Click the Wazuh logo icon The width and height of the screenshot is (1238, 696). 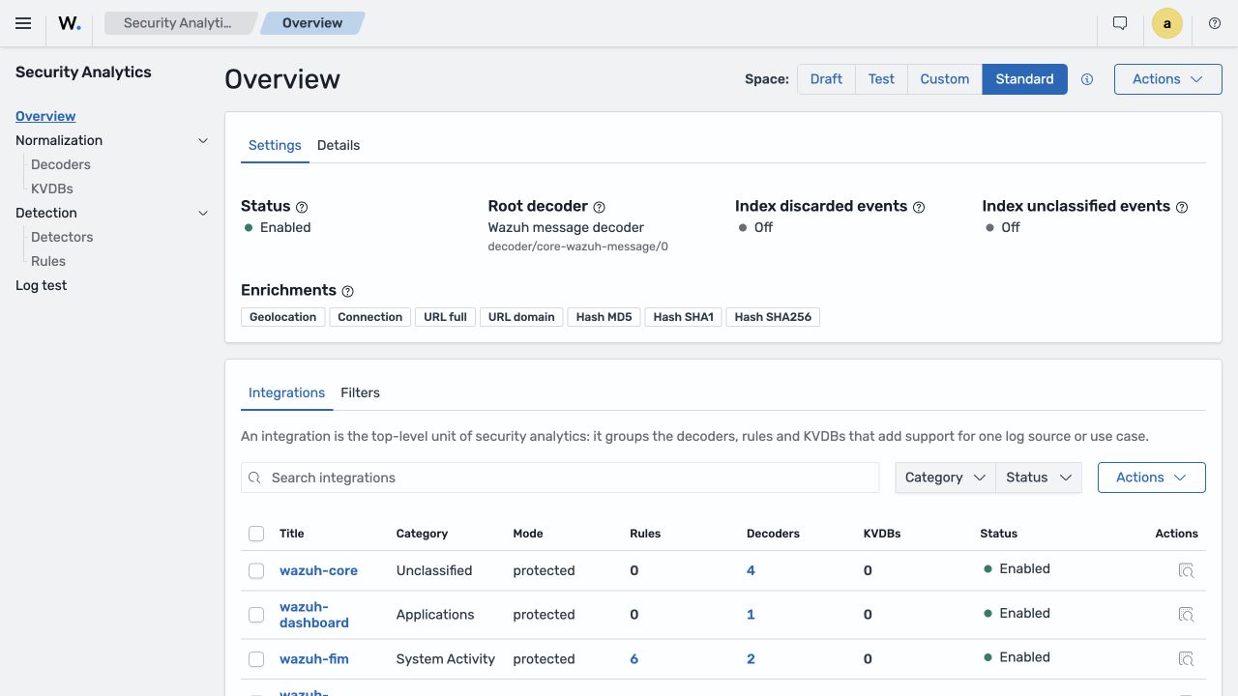[70, 23]
